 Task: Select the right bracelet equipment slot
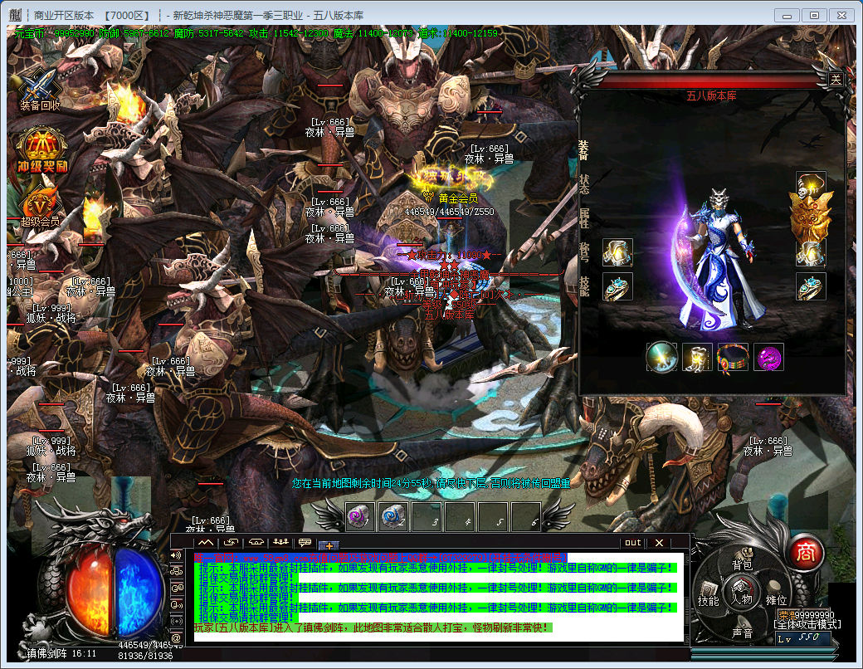coord(811,252)
